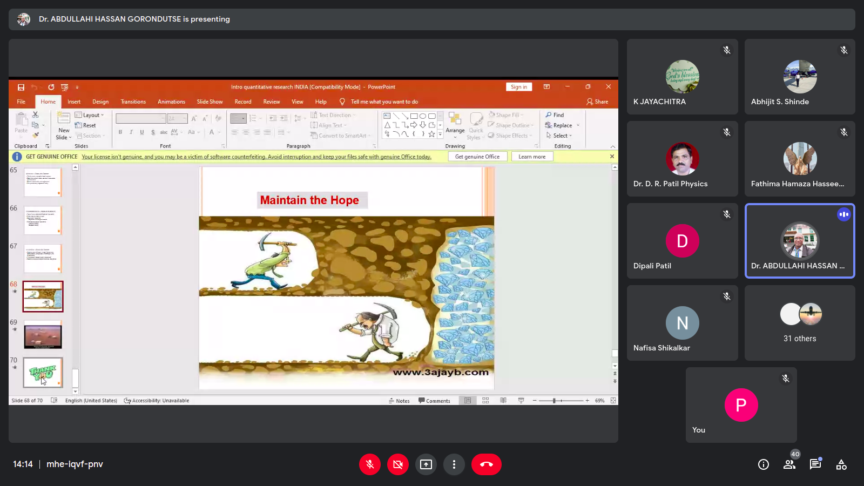
Task: Click the Save icon in PowerPoint title bar
Action: (21, 87)
